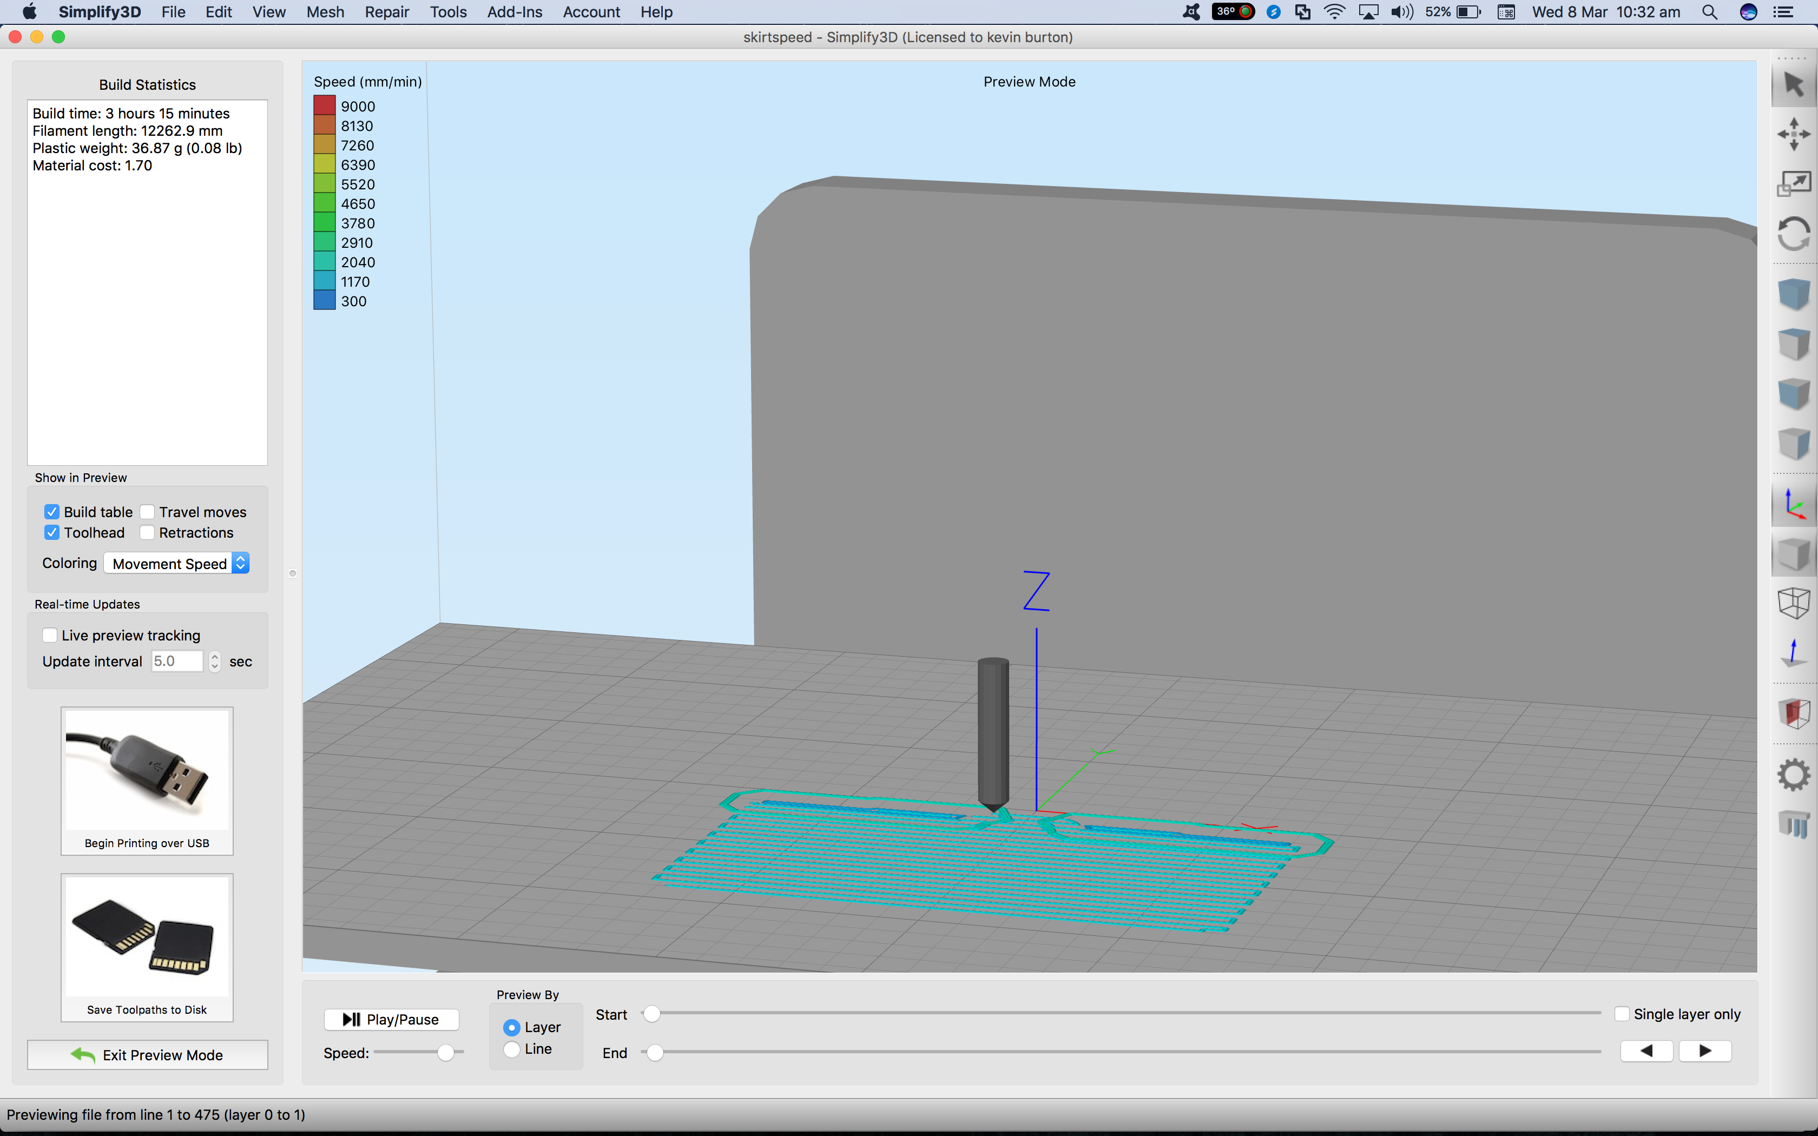The image size is (1818, 1136).
Task: Click the 36° temperature monitor icon
Action: 1233,12
